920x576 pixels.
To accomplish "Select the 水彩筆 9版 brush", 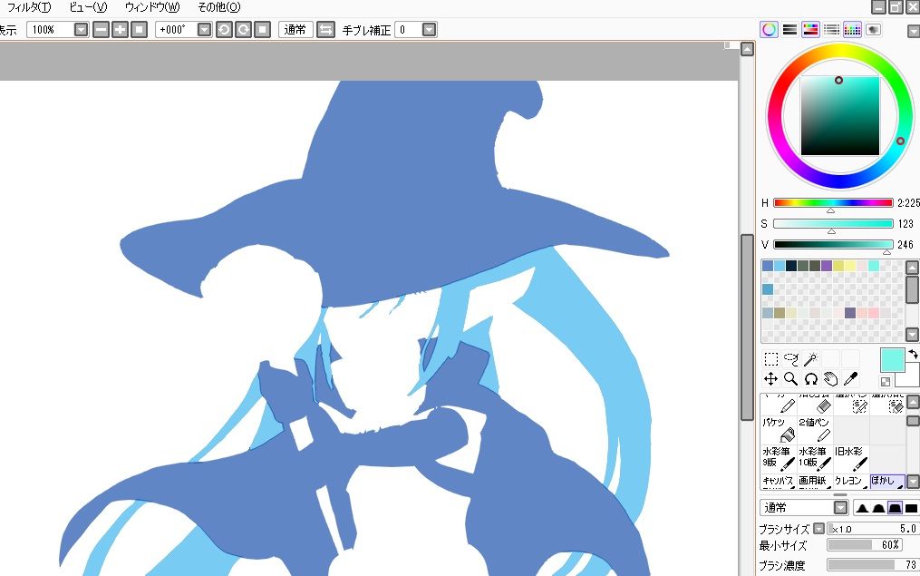I will point(779,459).
